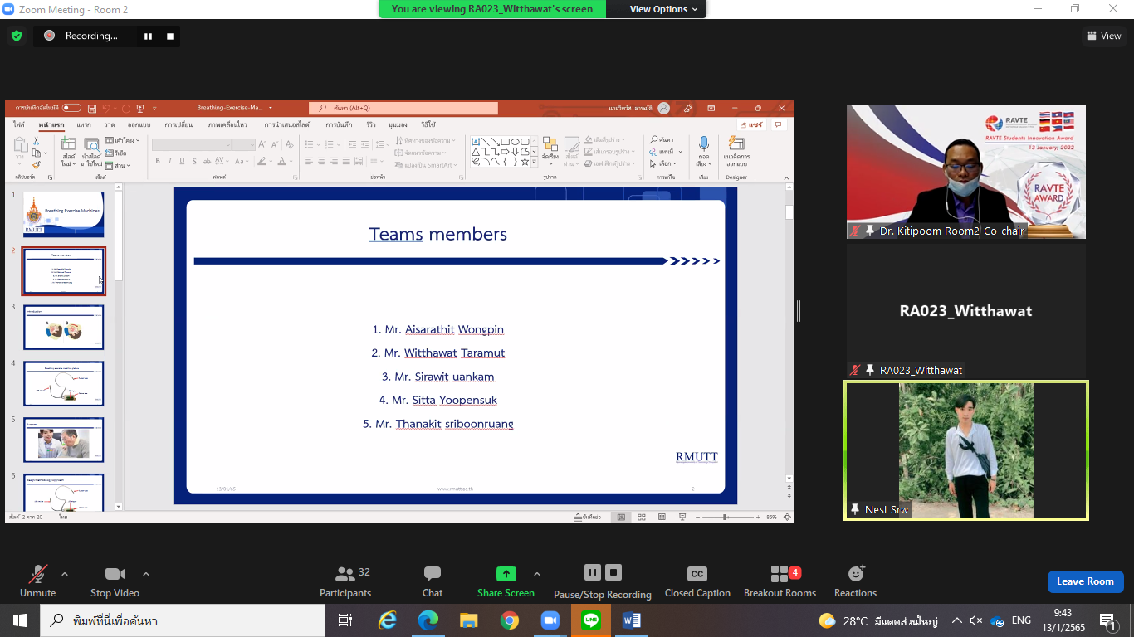
Task: Expand audio settings arrow beside Unmute
Action: click(x=65, y=574)
